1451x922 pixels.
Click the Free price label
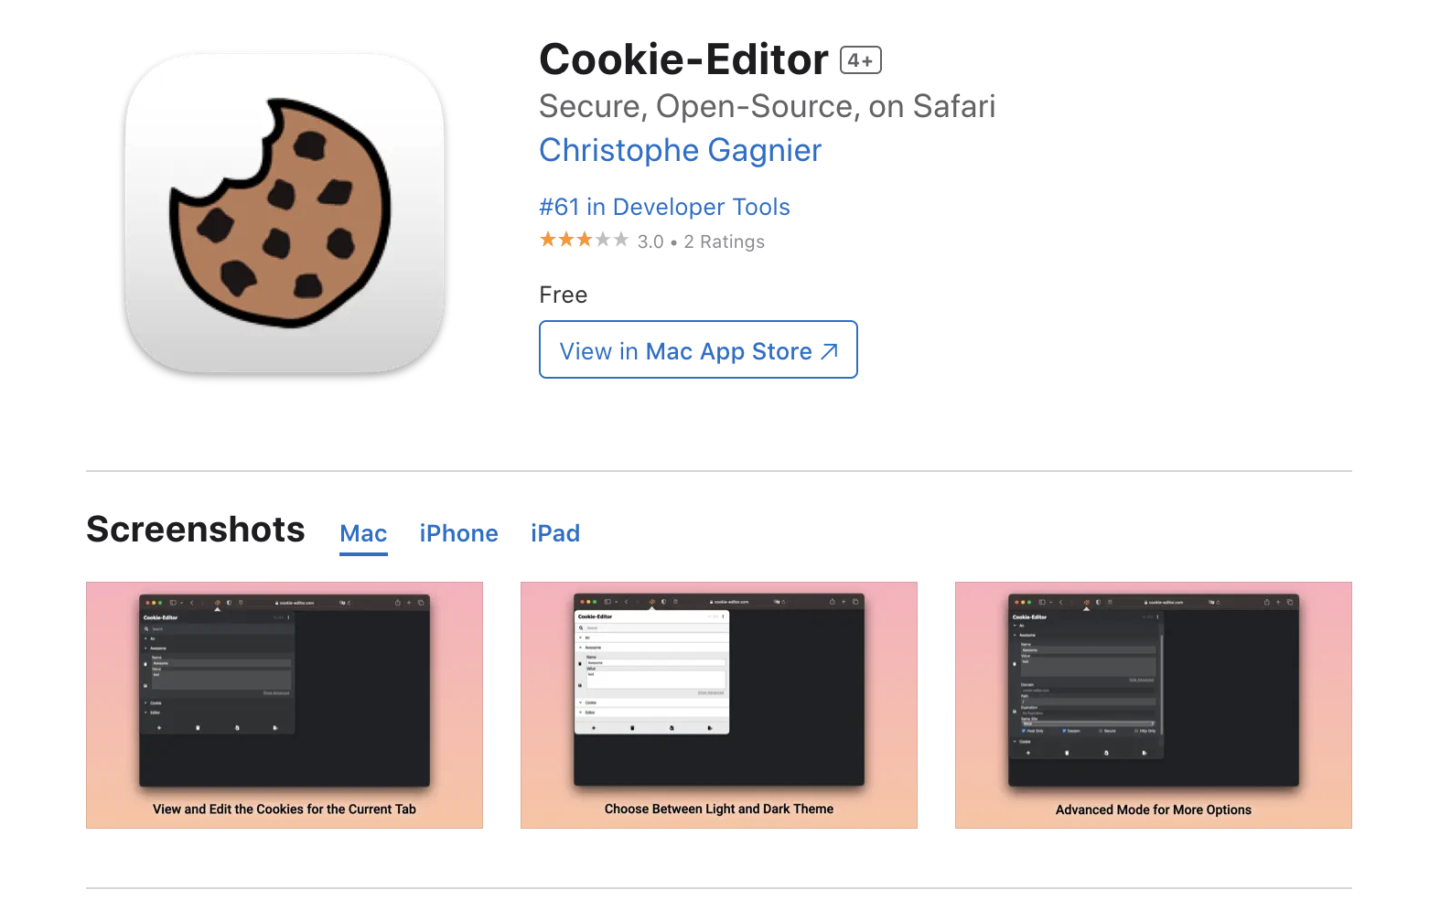click(x=563, y=295)
